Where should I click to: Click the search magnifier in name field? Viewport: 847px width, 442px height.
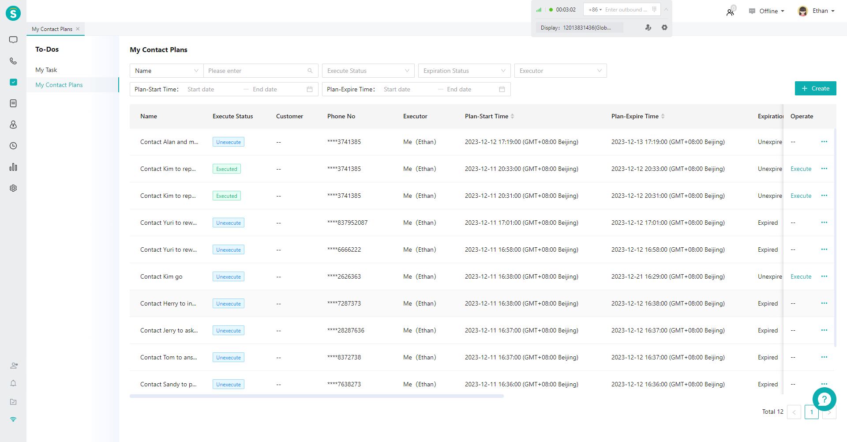[310, 71]
